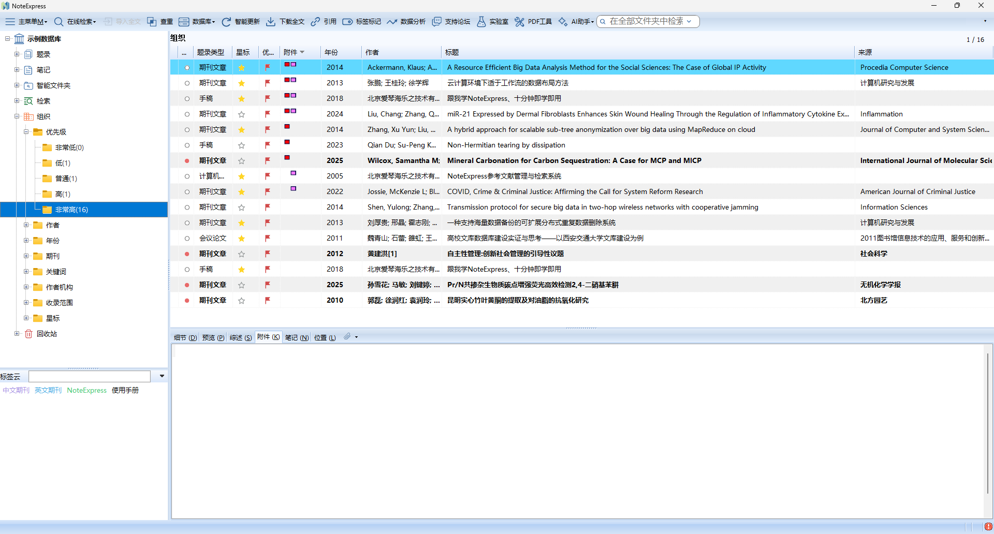Click the attachment markers of the miR-21 row
The height and width of the screenshot is (534, 994).
point(290,111)
